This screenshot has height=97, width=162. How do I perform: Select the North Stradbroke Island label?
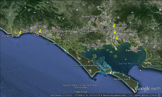86,65
